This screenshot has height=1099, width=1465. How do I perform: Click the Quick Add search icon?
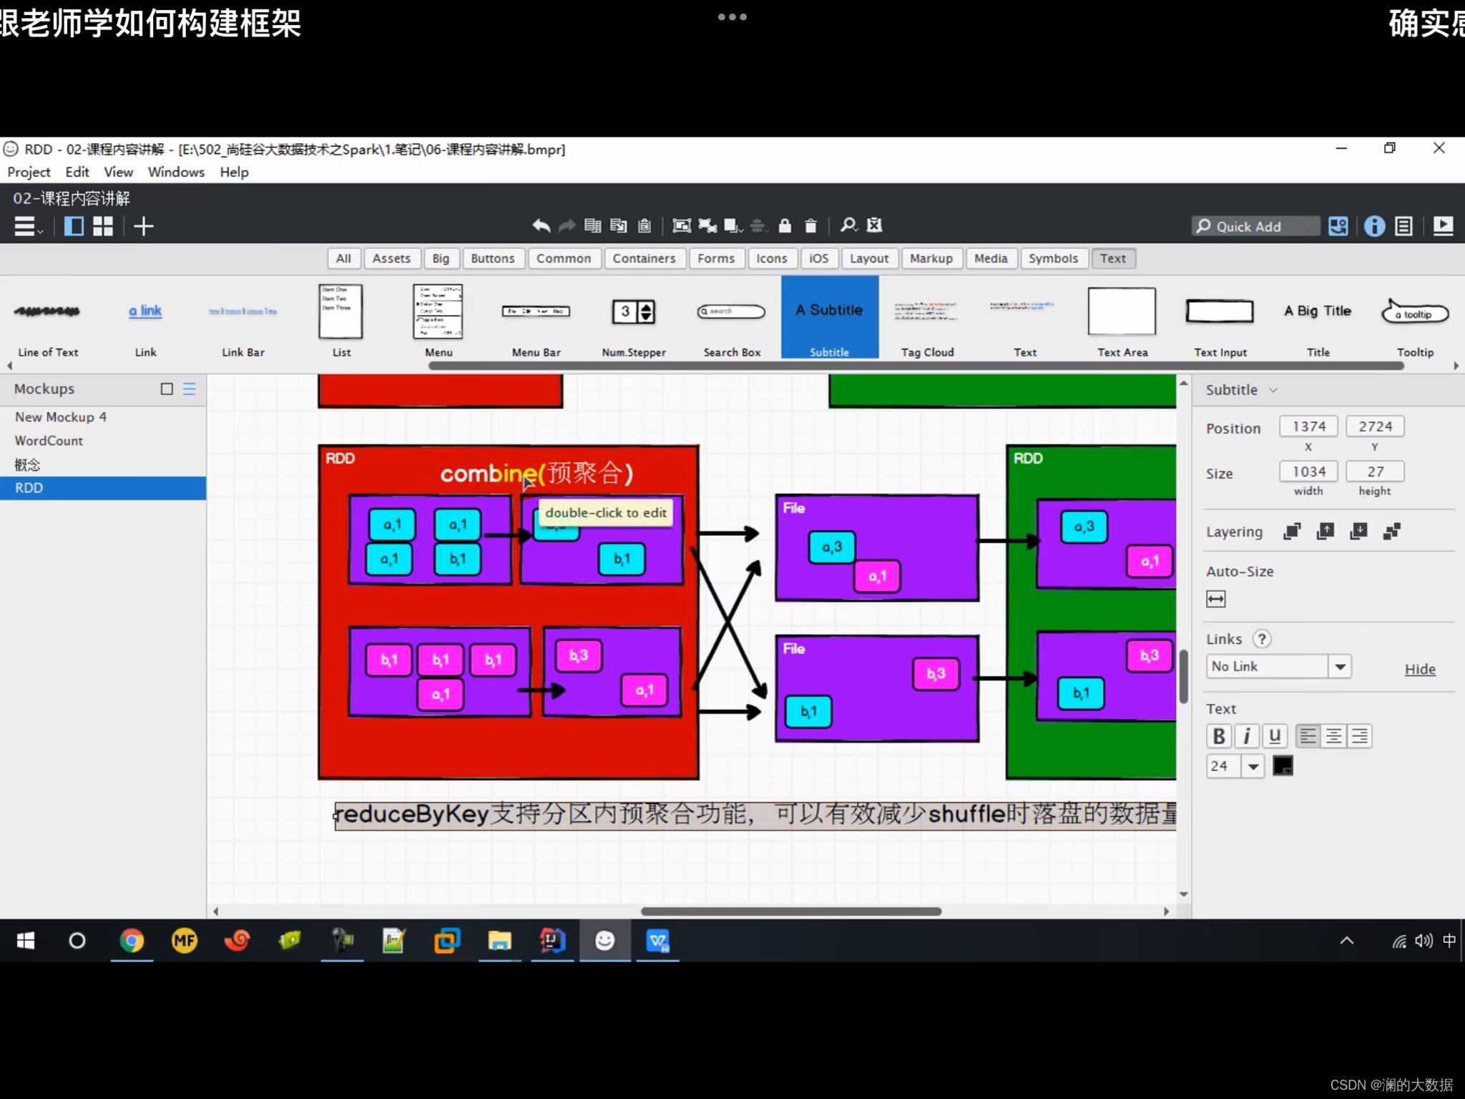pyautogui.click(x=1203, y=225)
